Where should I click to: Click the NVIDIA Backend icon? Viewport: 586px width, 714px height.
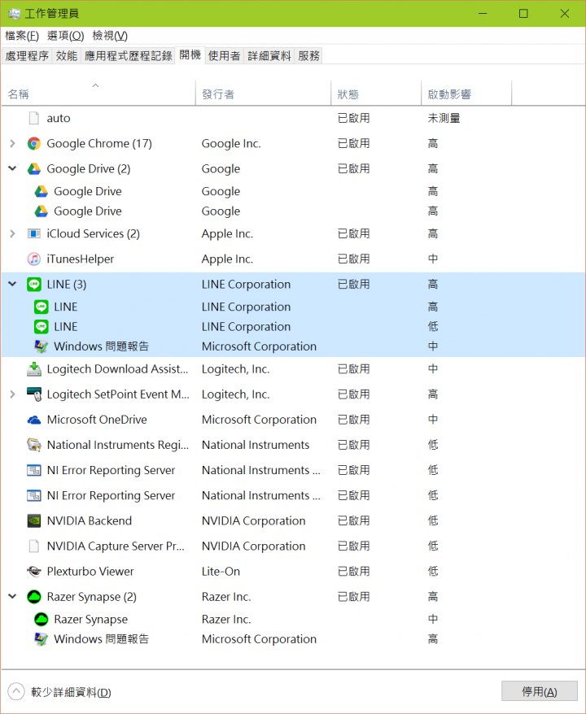click(x=33, y=521)
